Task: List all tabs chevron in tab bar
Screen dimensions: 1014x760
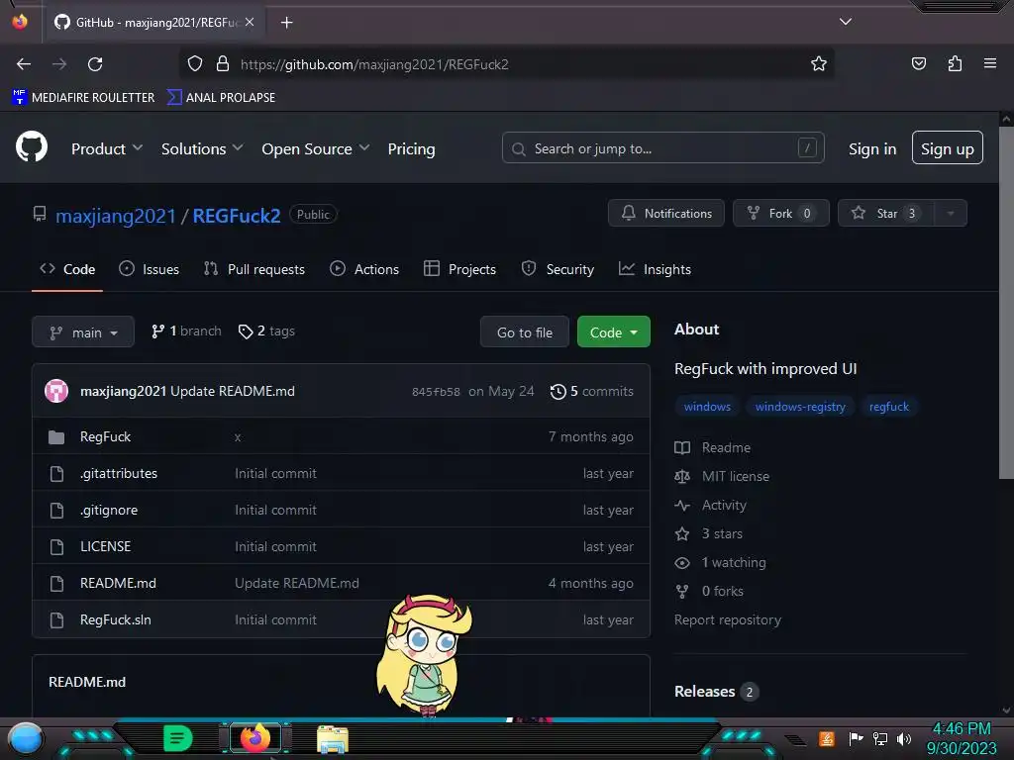Action: pyautogui.click(x=846, y=22)
